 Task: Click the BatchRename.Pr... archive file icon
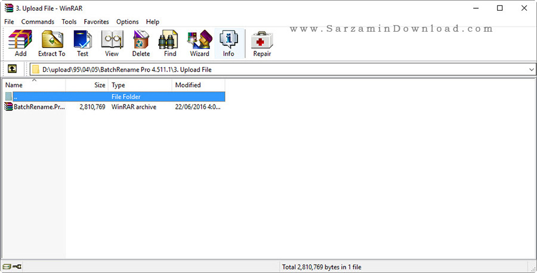pos(8,107)
